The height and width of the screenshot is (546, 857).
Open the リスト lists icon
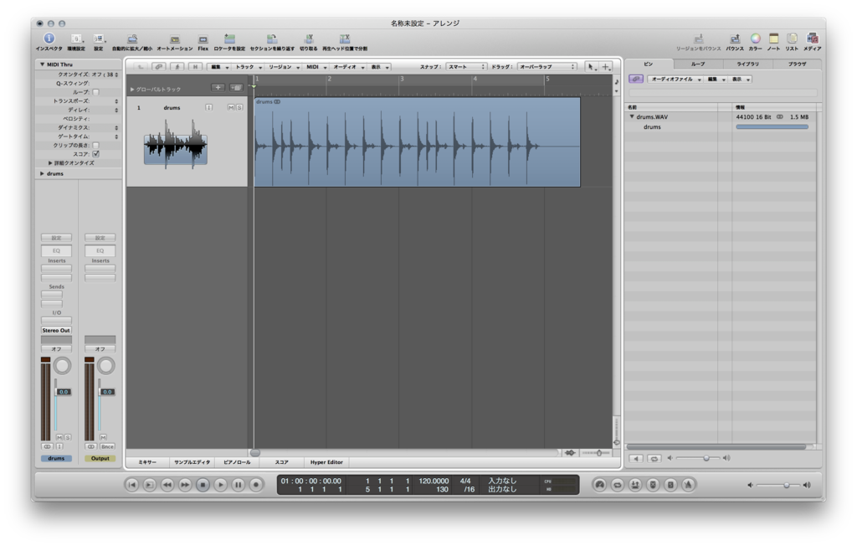click(792, 39)
